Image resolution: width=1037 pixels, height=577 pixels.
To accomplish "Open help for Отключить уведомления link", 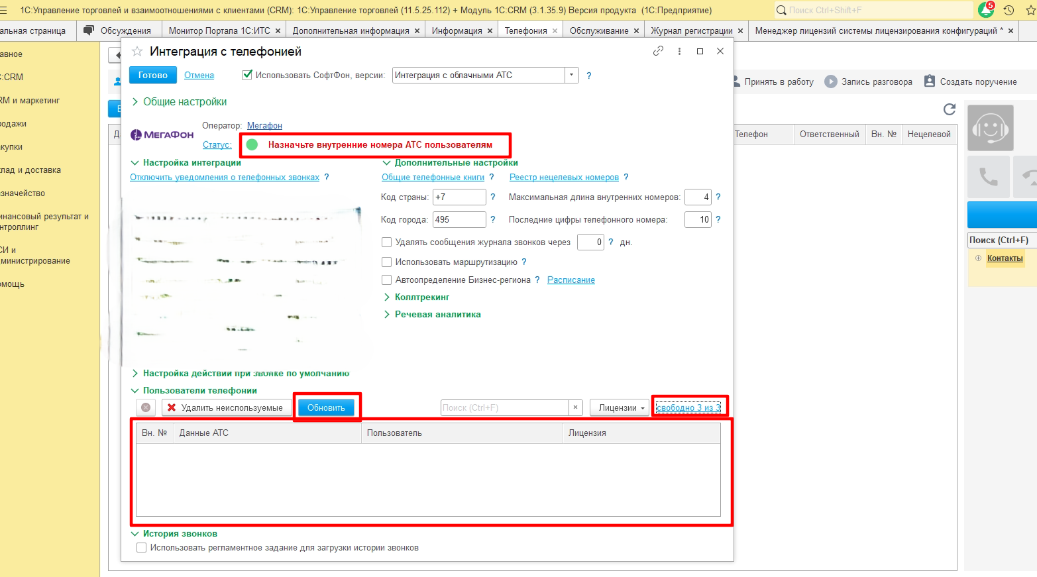I will pyautogui.click(x=326, y=177).
